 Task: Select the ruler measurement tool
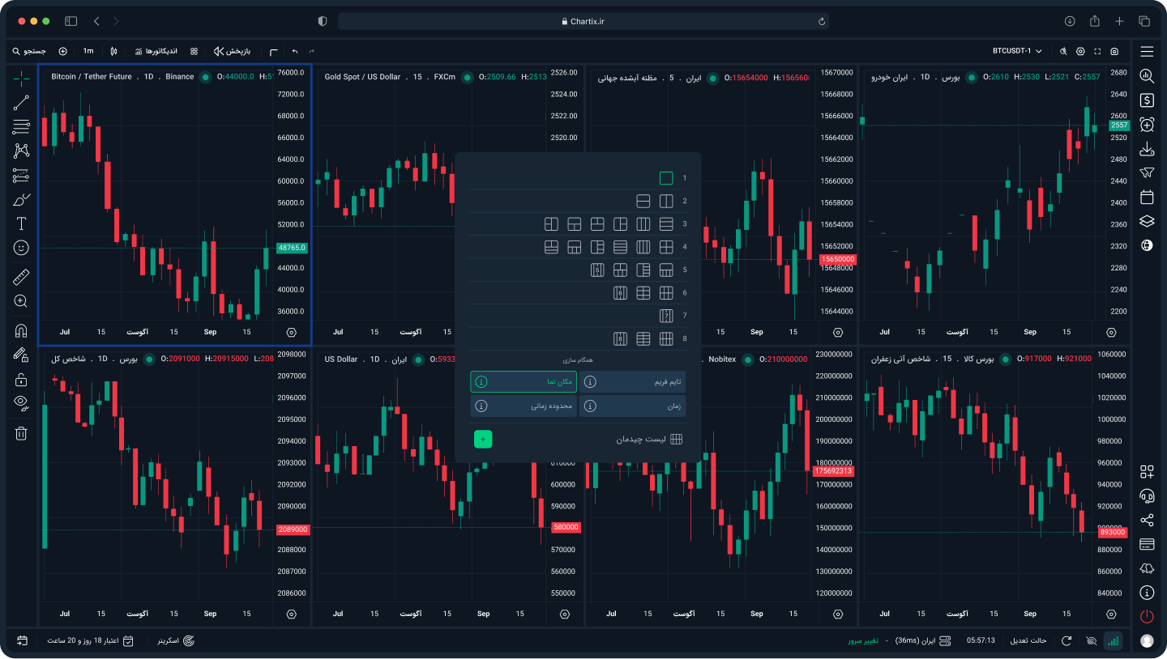point(21,278)
